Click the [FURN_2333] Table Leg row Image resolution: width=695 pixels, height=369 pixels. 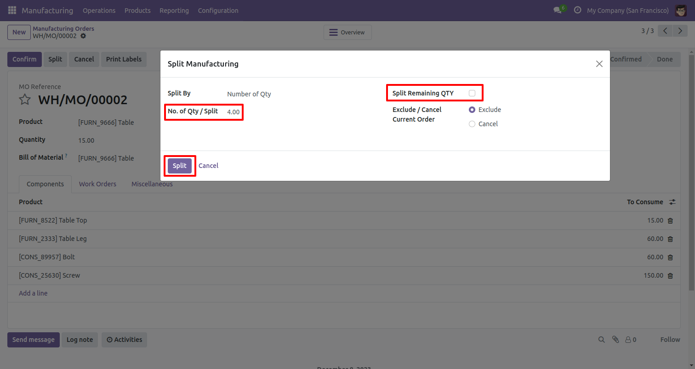click(x=344, y=239)
